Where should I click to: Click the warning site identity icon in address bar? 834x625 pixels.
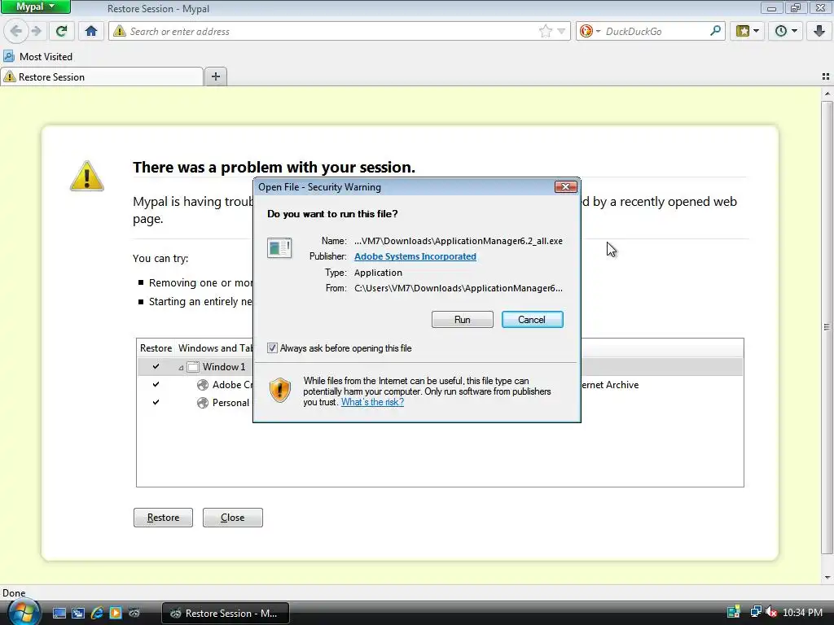click(x=120, y=31)
